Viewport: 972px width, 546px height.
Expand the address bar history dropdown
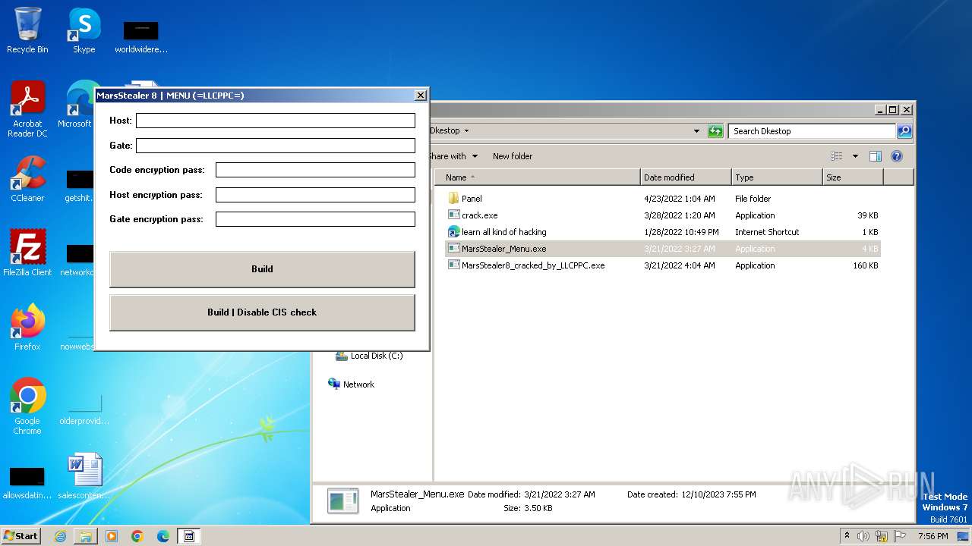tap(696, 131)
